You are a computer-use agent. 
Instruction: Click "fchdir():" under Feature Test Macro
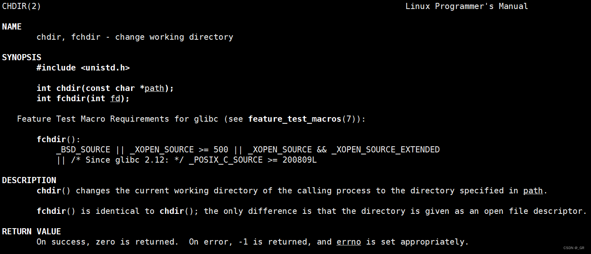[x=59, y=139]
